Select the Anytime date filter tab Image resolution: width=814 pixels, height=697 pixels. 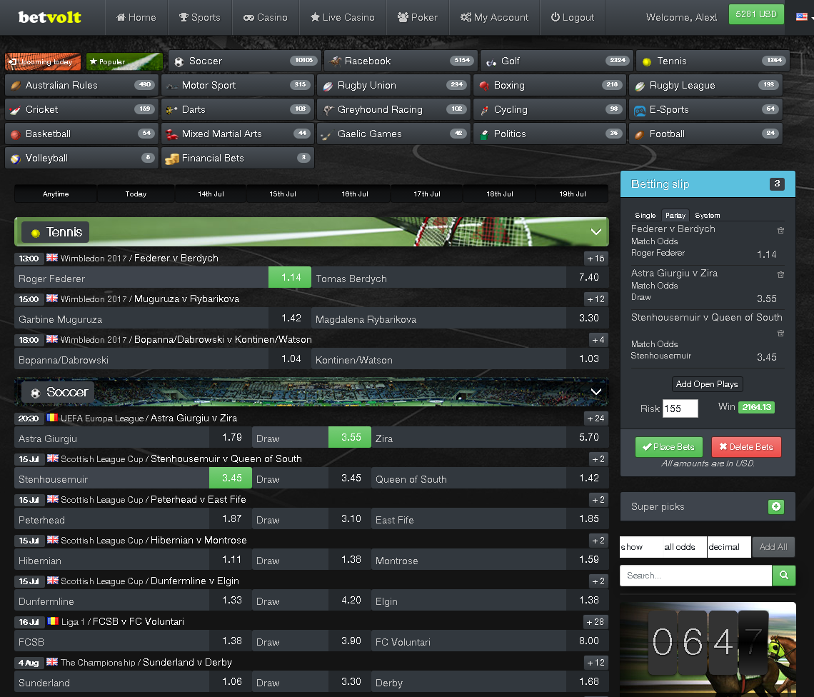coord(56,194)
